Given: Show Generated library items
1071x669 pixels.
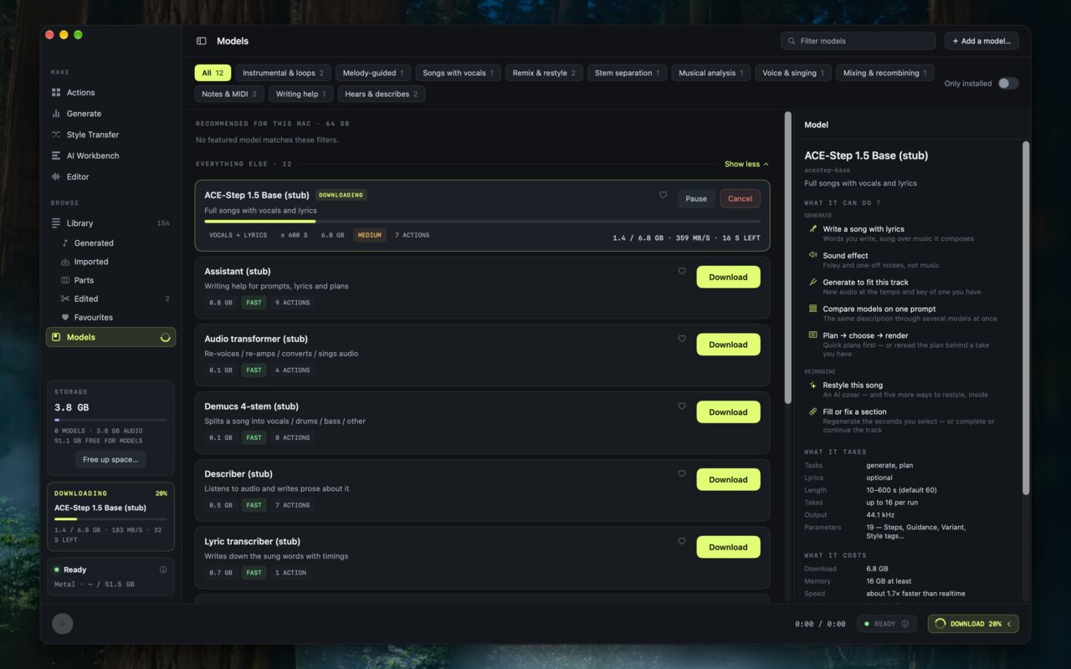Looking at the screenshot, I should click(x=110, y=243).
